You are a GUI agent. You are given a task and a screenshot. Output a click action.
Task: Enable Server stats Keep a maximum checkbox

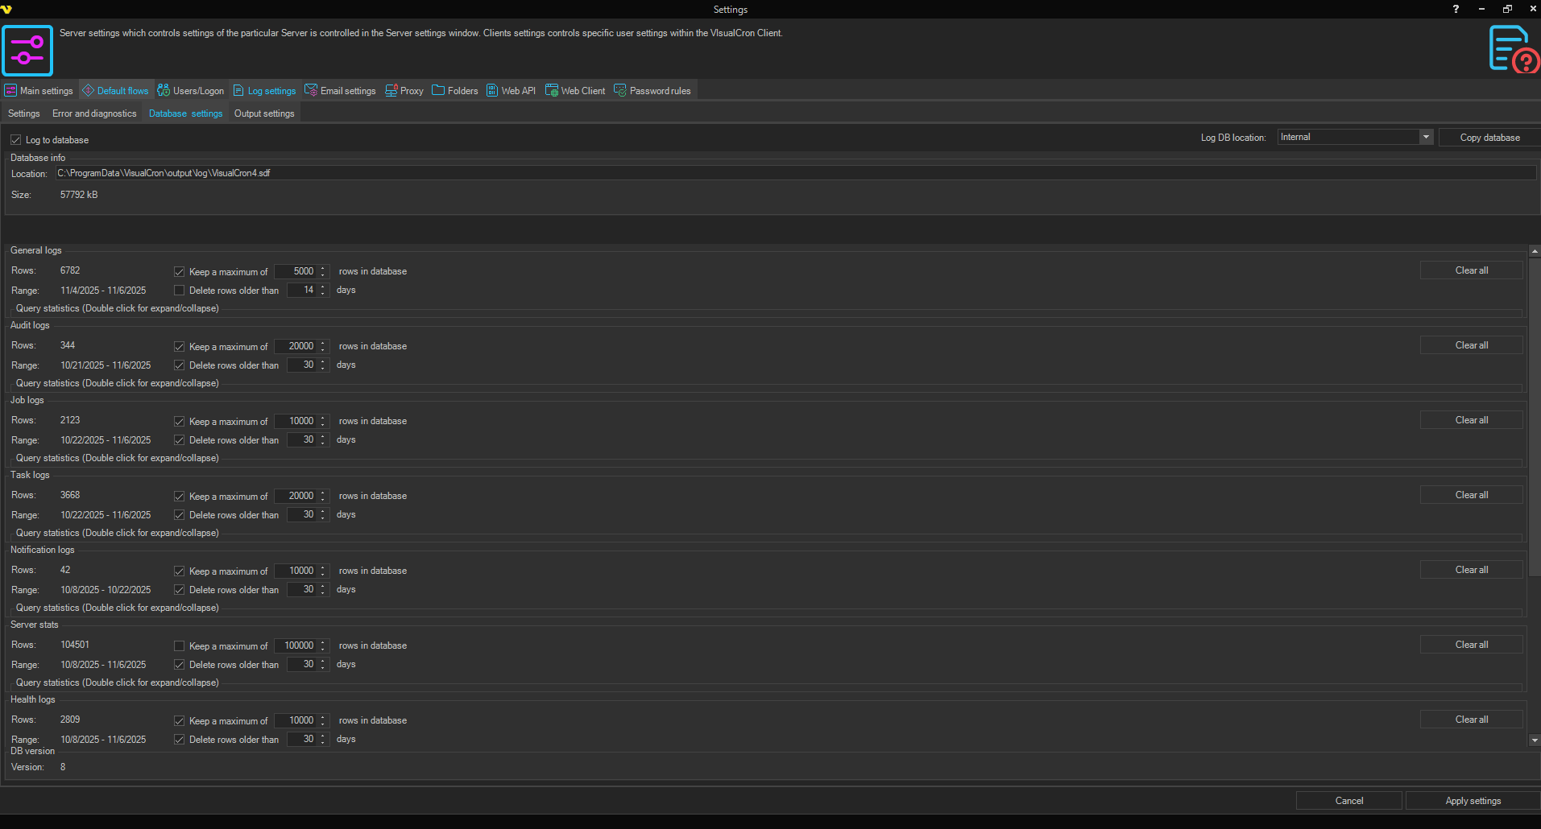click(x=179, y=646)
